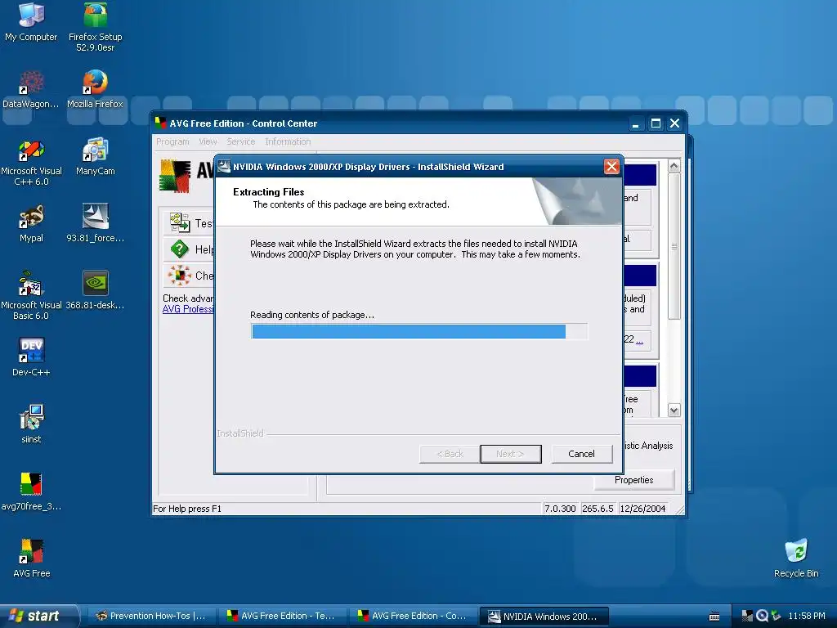Viewport: 837px width, 628px height.
Task: Click the 'Reading contents of package...' label
Action: 312,315
